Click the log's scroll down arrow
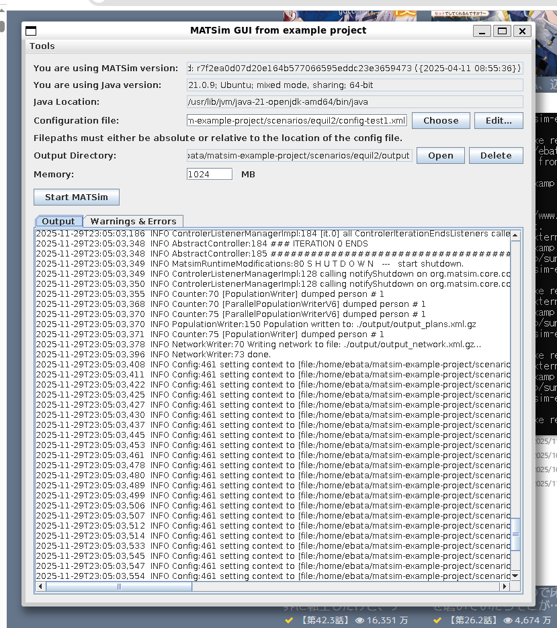Image resolution: width=557 pixels, height=628 pixels. 515,576
